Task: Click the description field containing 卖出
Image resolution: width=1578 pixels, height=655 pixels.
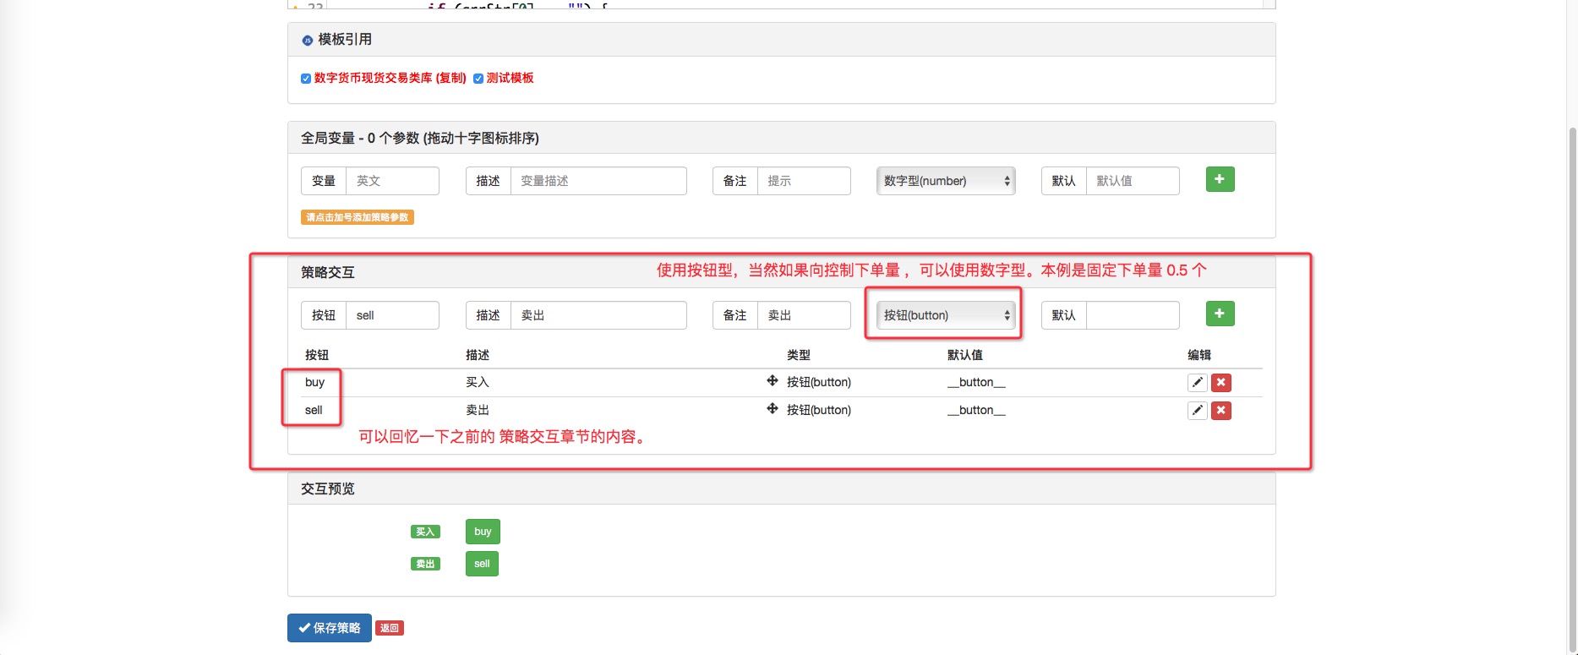Action: tap(598, 315)
